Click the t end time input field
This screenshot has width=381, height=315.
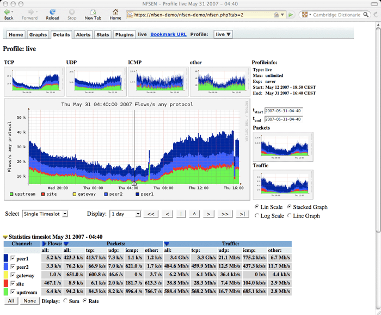click(284, 119)
